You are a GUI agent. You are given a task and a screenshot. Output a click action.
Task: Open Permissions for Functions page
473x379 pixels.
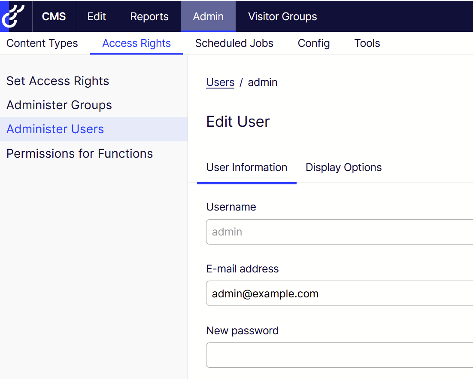point(80,154)
